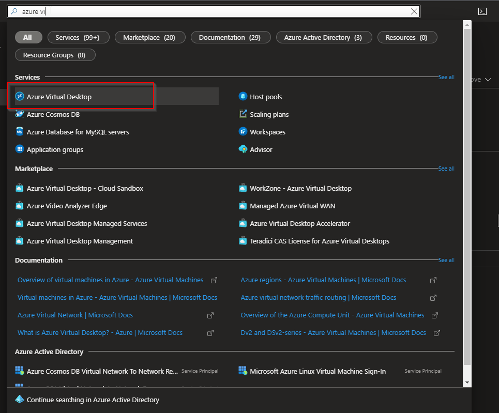
Task: Click the Azure Cosmos DB icon
Action: click(20, 114)
